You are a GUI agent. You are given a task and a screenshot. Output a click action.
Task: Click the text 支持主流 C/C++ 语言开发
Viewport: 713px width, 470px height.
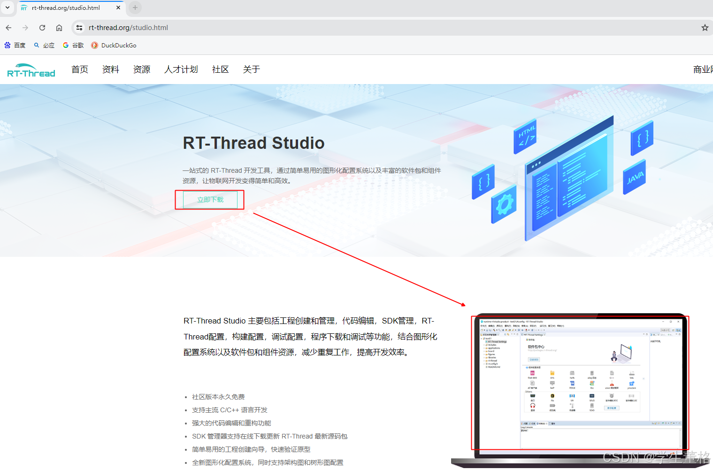tap(230, 410)
